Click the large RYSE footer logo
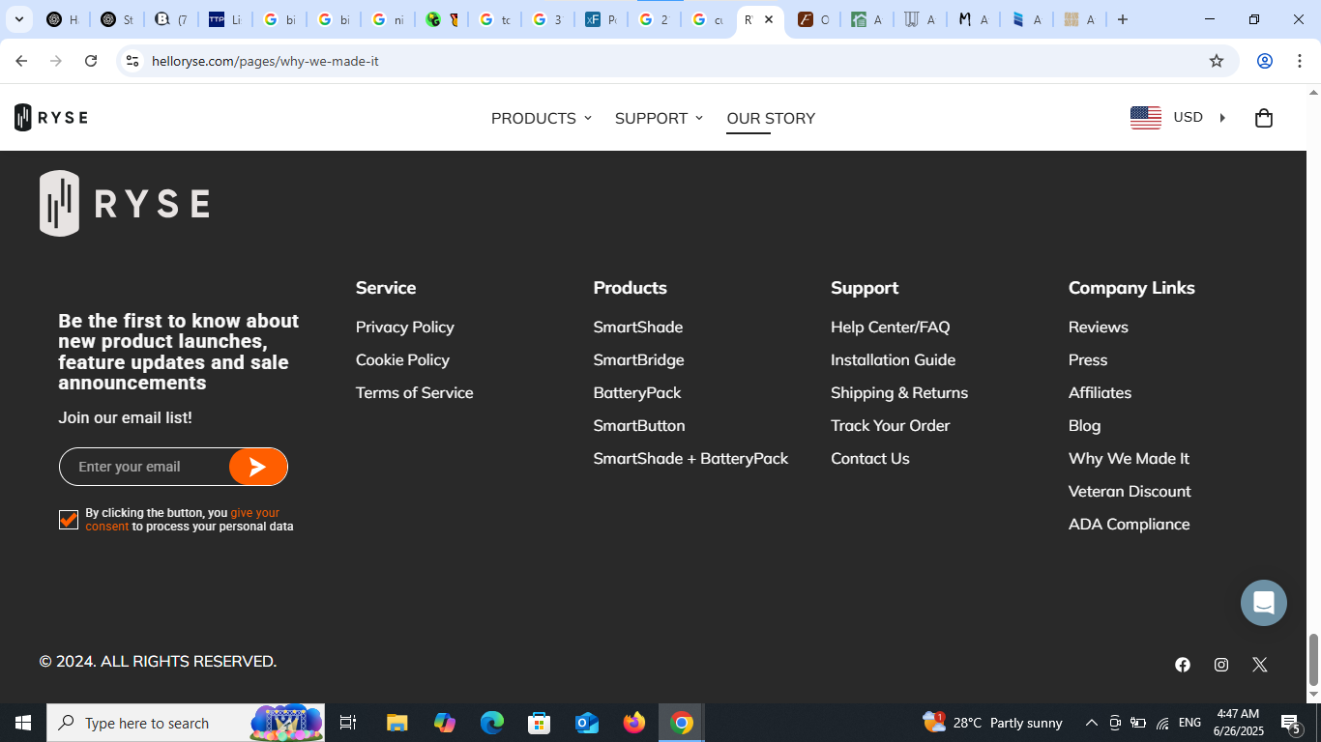The height and width of the screenshot is (742, 1321). pyautogui.click(x=124, y=203)
